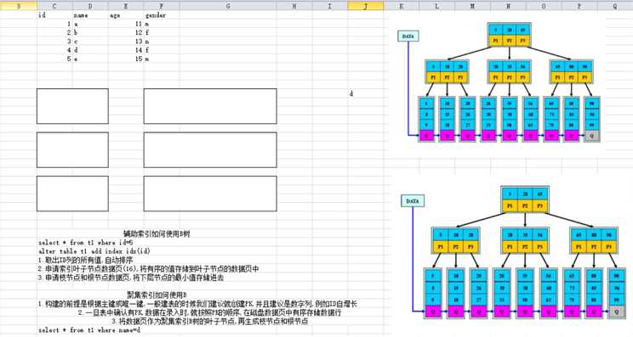The height and width of the screenshot is (337, 633).
Task: Click the line starting "2.申请索引叶子节点数据页"
Action: [148, 268]
